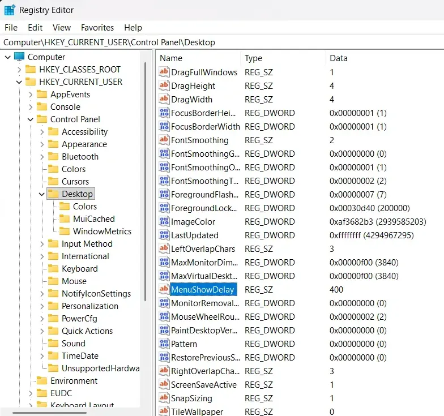Viewport: 444px width, 416px height.
Task: Collapse the Control Panel key
Action: click(x=31, y=119)
